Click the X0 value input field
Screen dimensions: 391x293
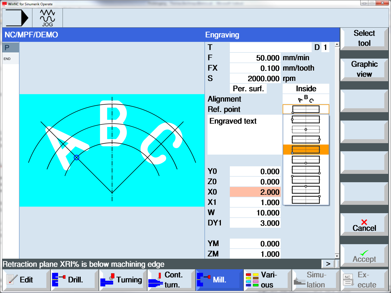click(x=255, y=192)
